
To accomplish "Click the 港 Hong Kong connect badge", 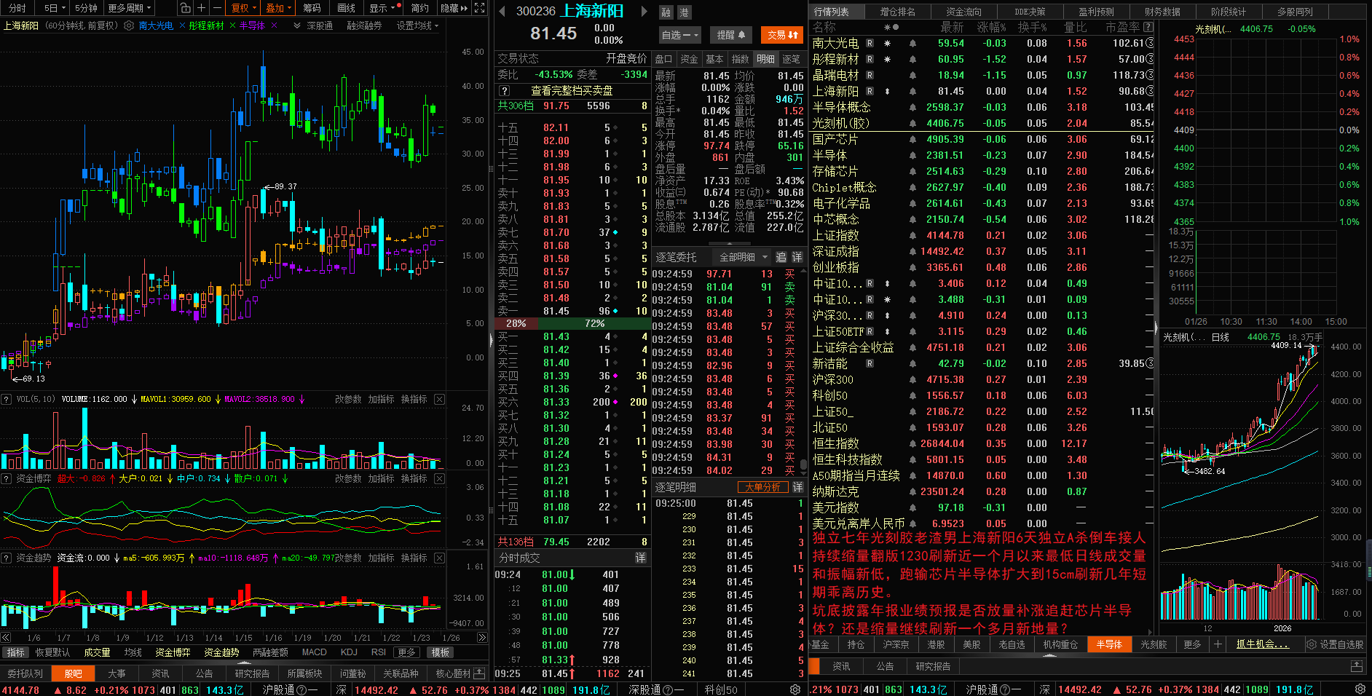I will click(x=684, y=12).
